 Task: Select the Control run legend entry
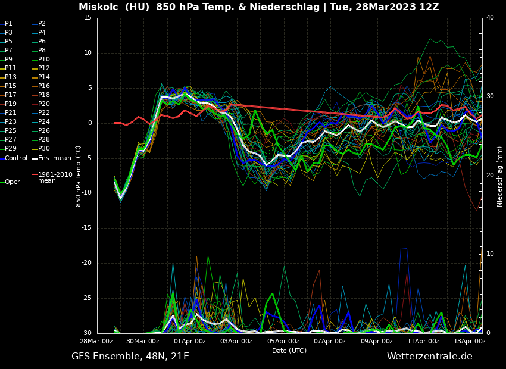[x=16, y=158]
